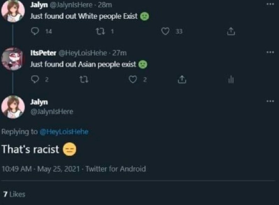Retweet Jalyn's first tweet
The width and height of the screenshot is (279, 205).
click(x=100, y=31)
